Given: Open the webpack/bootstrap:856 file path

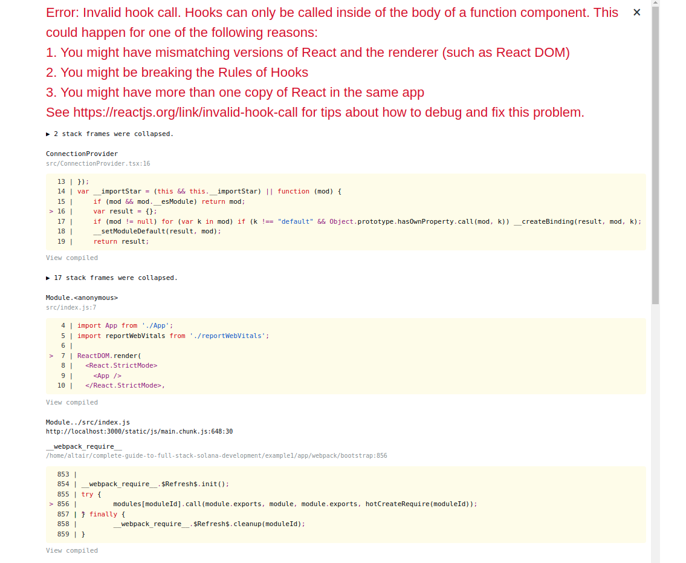Looking at the screenshot, I should coord(216,456).
